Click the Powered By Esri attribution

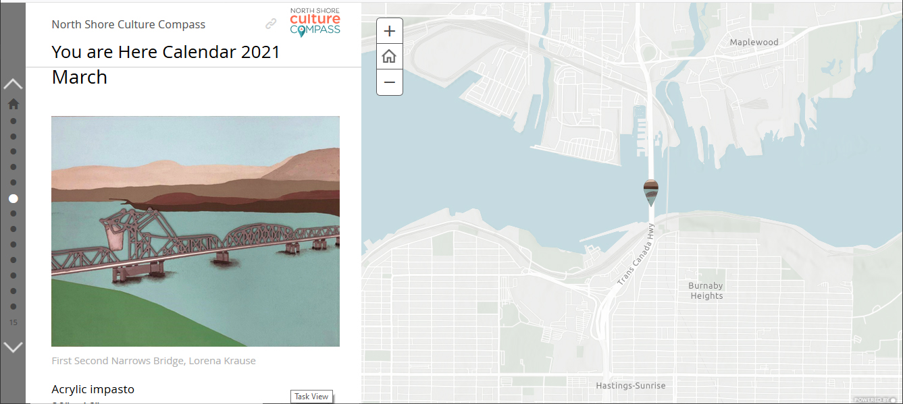tap(875, 399)
